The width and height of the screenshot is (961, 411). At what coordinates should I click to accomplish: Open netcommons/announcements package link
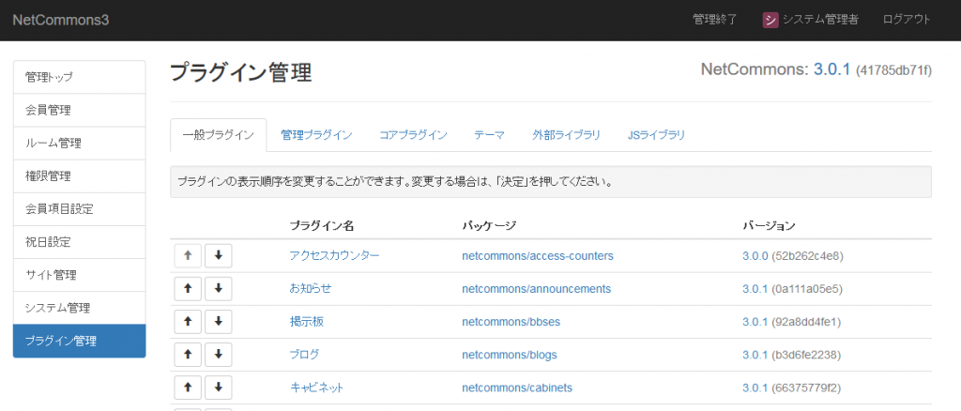[536, 288]
